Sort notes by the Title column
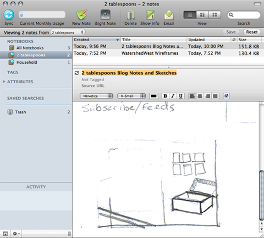Viewport: 264px width, 238px height. (x=153, y=39)
